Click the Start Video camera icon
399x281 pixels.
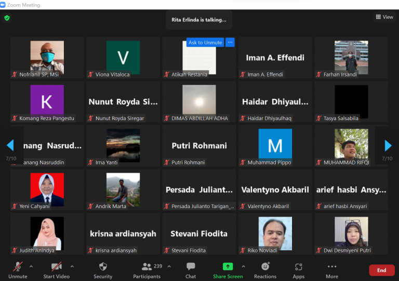click(57, 267)
